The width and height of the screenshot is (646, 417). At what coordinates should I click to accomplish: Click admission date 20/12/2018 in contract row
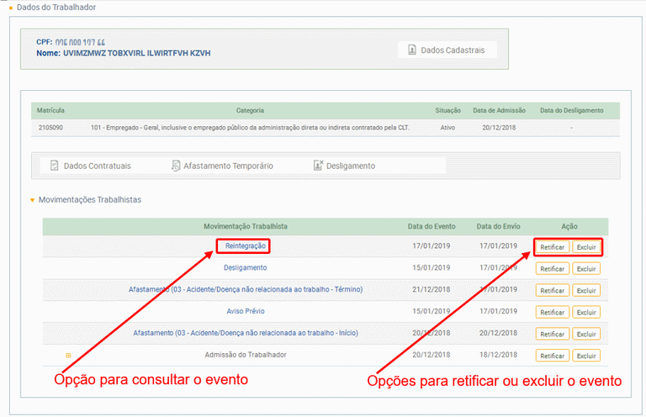pyautogui.click(x=499, y=128)
